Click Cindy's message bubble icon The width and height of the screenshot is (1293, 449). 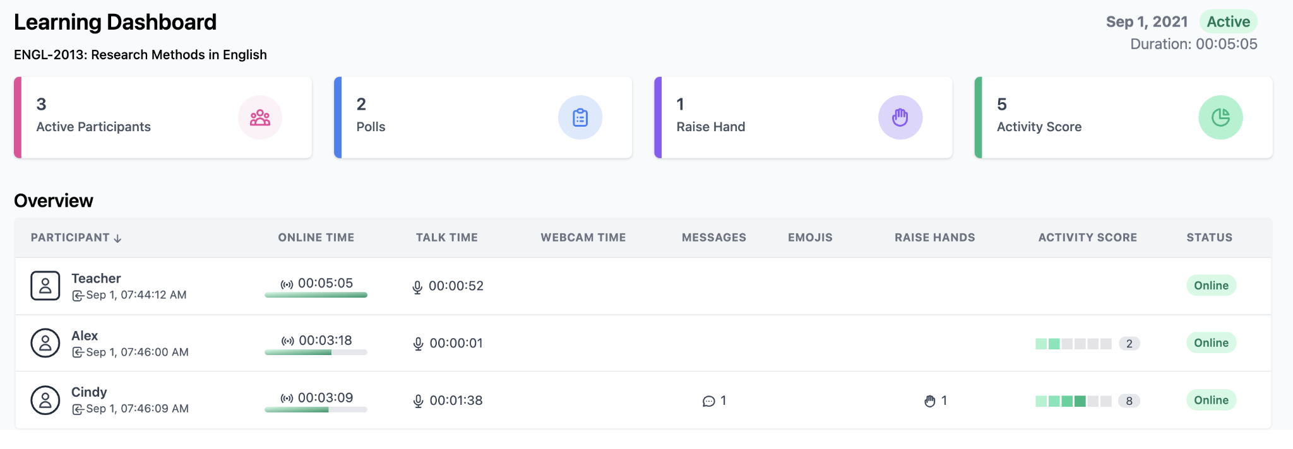pos(709,401)
